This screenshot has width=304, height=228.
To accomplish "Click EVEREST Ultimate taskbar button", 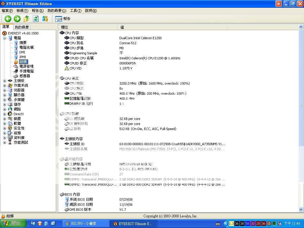I will click(133, 224).
